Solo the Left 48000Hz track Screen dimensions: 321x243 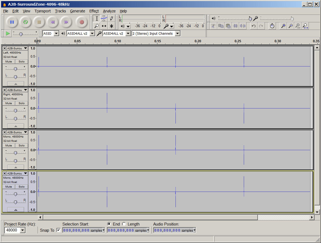click(22, 62)
